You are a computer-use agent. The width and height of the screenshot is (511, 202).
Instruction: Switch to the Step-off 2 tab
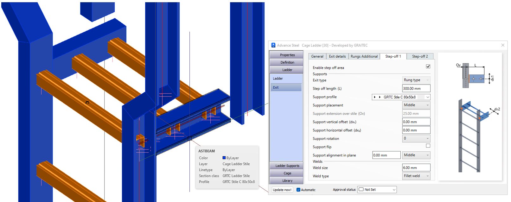(420, 56)
